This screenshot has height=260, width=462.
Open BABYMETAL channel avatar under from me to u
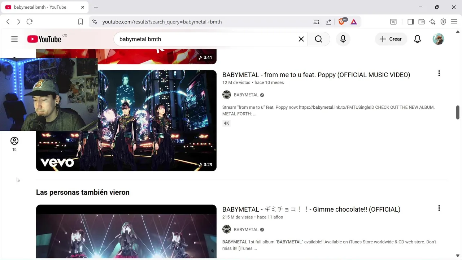pyautogui.click(x=227, y=95)
